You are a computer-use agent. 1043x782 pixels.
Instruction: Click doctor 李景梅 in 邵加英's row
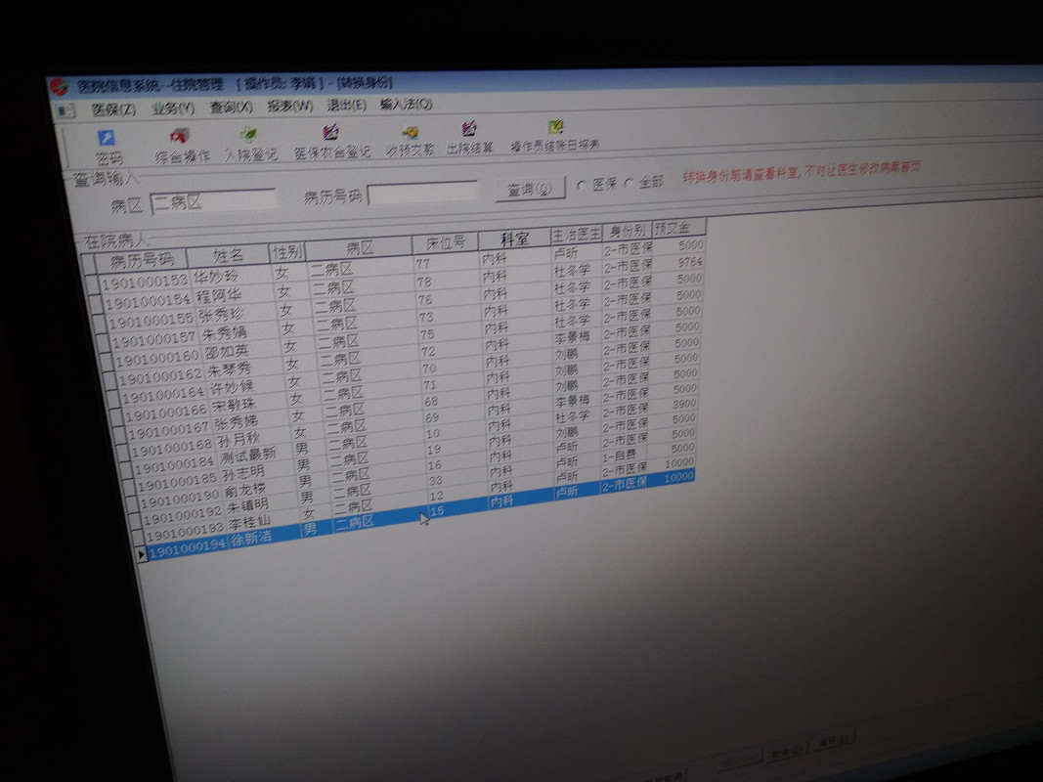[x=572, y=338]
